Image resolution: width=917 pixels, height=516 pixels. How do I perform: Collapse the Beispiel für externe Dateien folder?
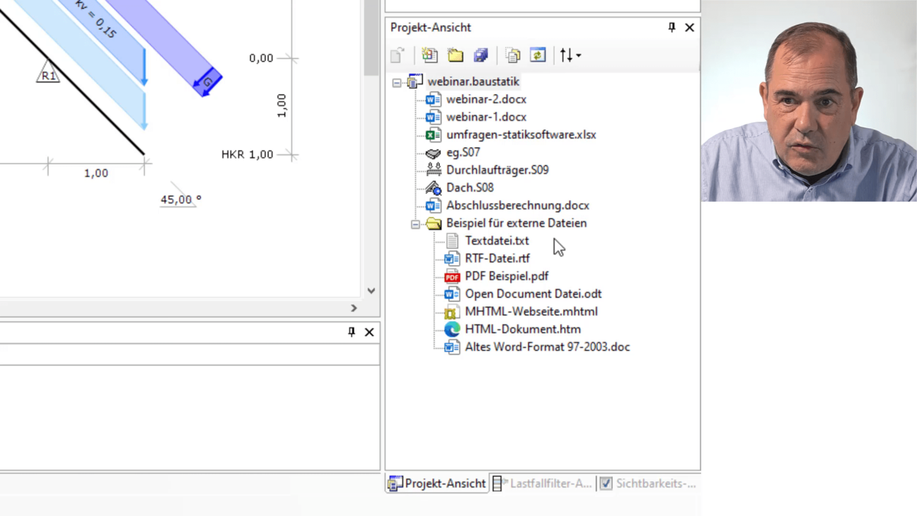point(415,224)
